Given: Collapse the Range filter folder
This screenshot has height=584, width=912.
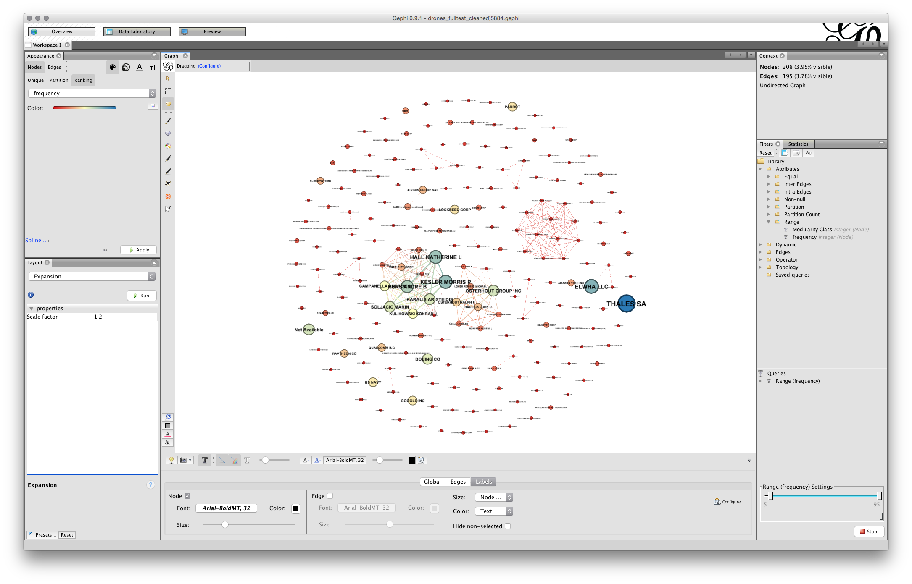Looking at the screenshot, I should tap(769, 222).
